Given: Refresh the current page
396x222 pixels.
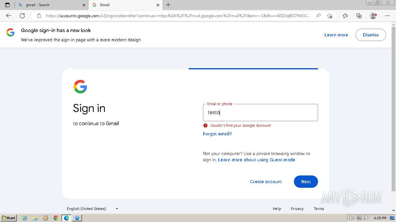Looking at the screenshot, I should point(22,16).
